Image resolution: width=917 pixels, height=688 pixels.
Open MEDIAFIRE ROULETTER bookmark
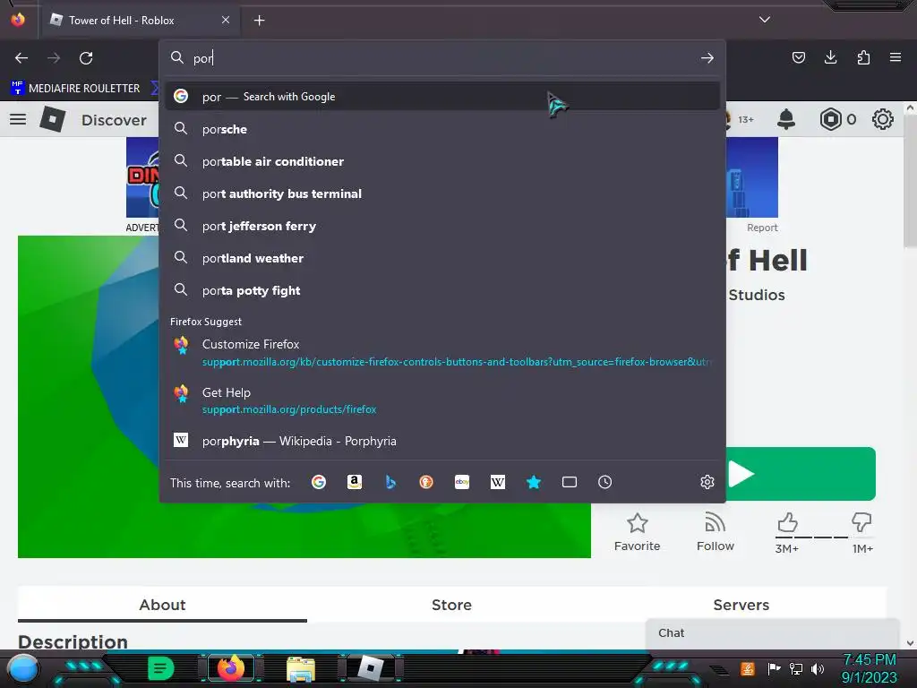click(75, 89)
